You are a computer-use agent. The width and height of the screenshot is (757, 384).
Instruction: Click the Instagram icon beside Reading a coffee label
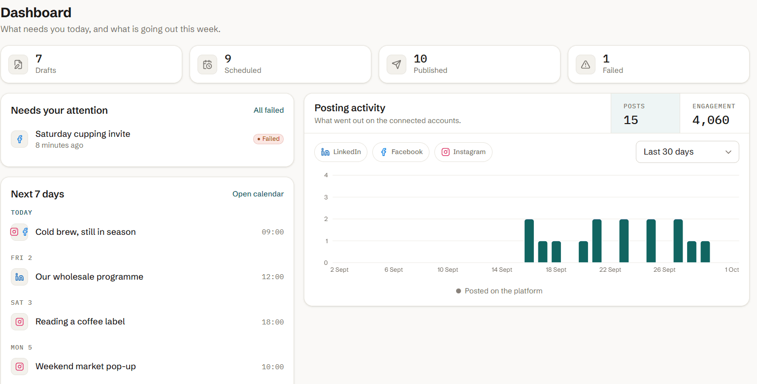(20, 321)
